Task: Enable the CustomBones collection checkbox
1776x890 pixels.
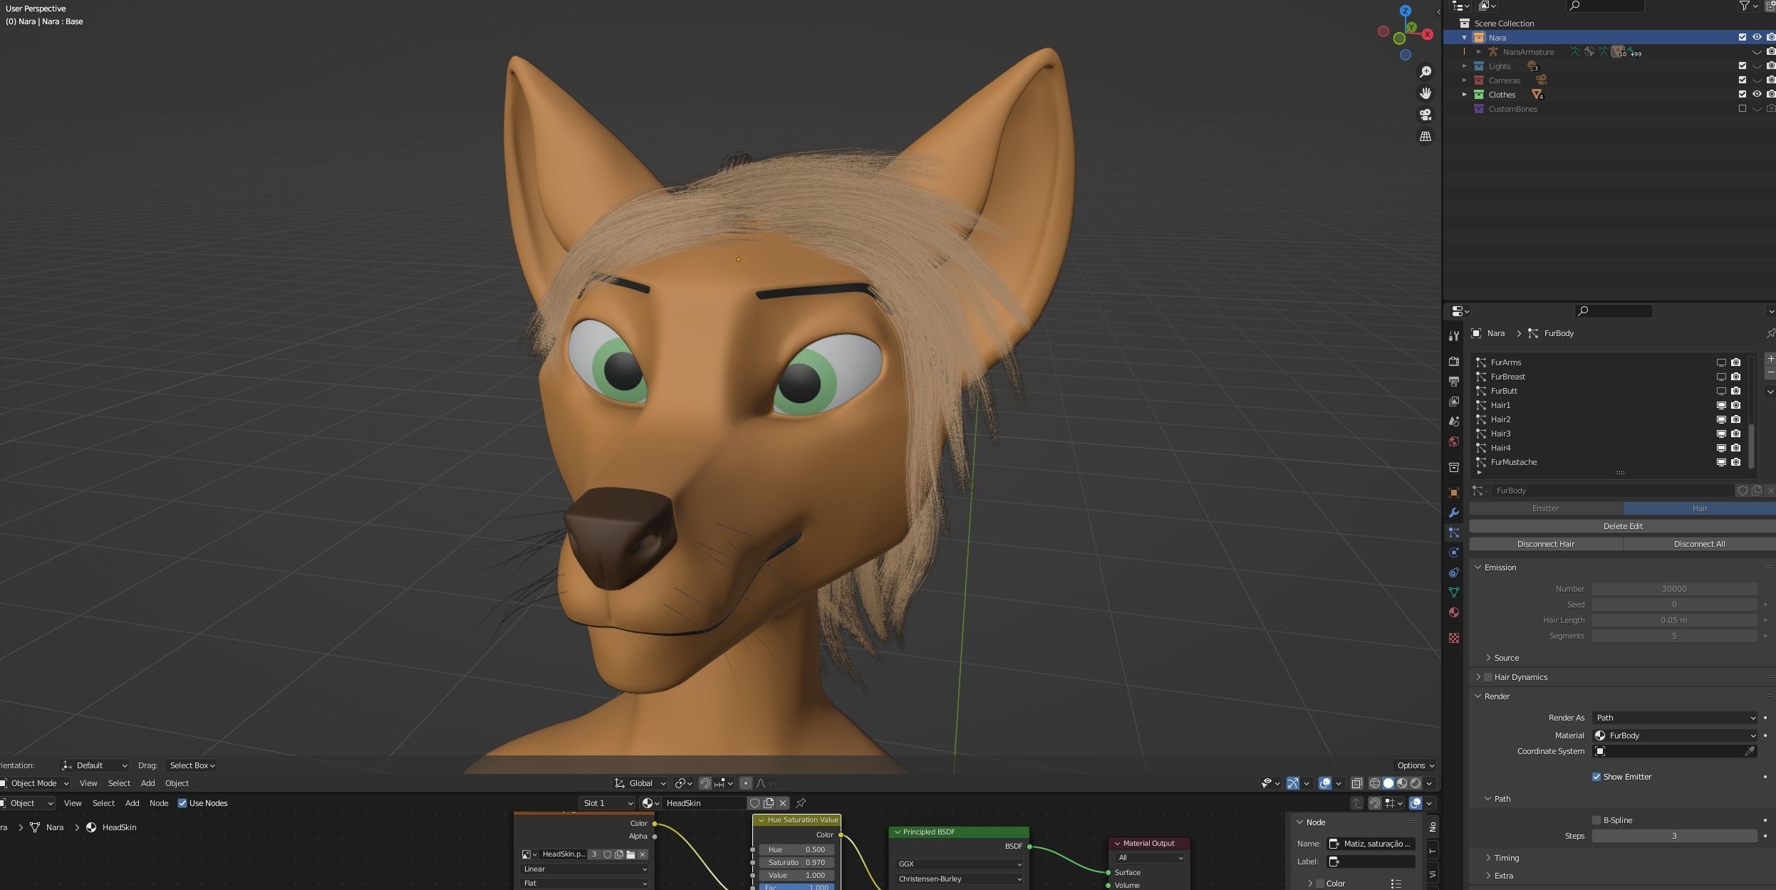Action: coord(1743,109)
